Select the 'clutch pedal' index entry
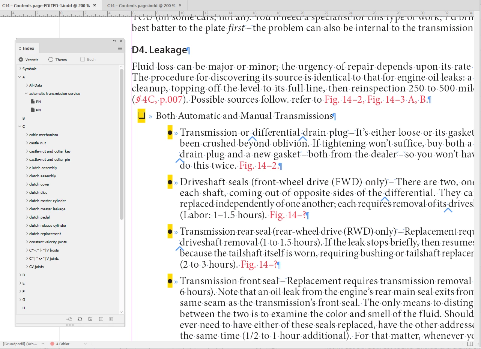The image size is (481, 349). click(39, 217)
